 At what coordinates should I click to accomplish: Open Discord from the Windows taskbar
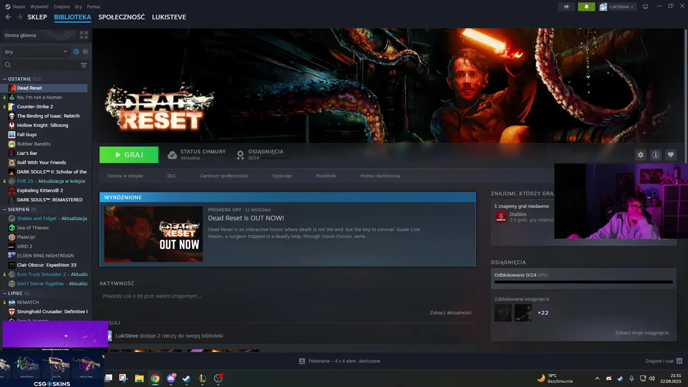171,378
